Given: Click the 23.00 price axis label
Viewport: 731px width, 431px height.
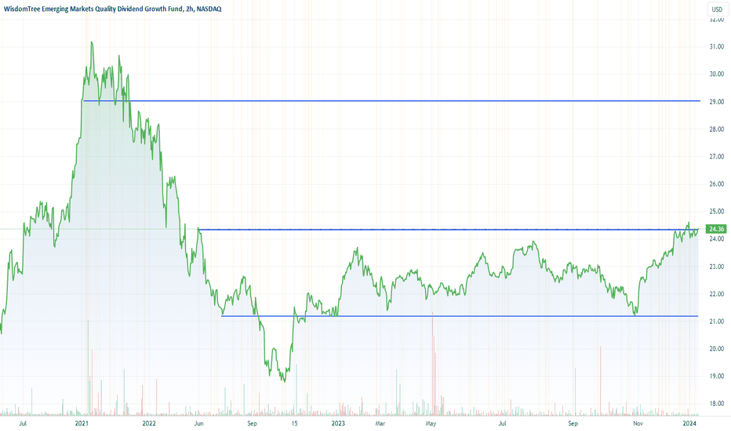Looking at the screenshot, I should click(x=717, y=266).
